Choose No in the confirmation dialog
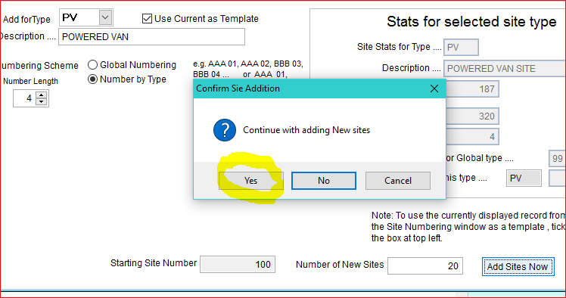Viewport: 566px width, 298px height. pyautogui.click(x=324, y=180)
